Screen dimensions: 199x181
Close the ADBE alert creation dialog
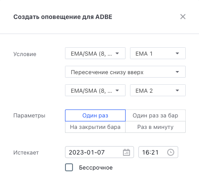183,17
